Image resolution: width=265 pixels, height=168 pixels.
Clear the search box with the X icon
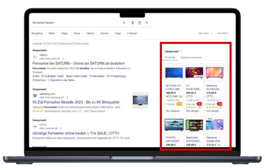coord(124,23)
